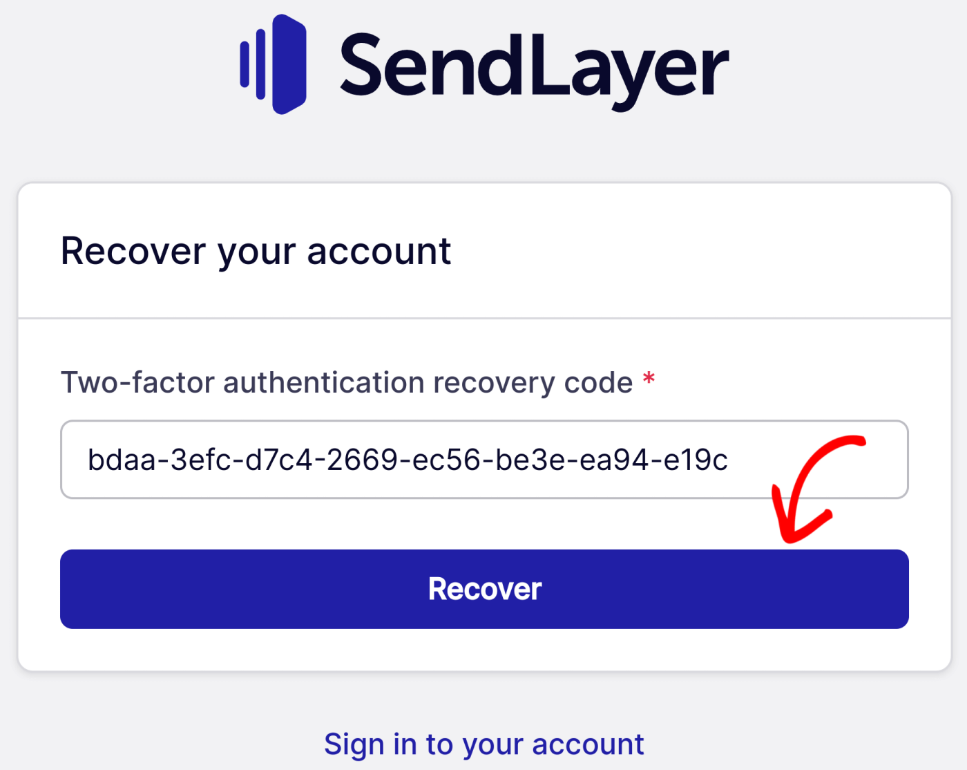Open the Sign in to your account link
The height and width of the screenshot is (770, 967).
pyautogui.click(x=483, y=744)
